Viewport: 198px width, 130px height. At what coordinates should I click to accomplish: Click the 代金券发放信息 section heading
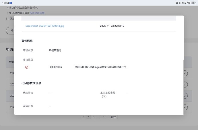pyautogui.click(x=31, y=83)
